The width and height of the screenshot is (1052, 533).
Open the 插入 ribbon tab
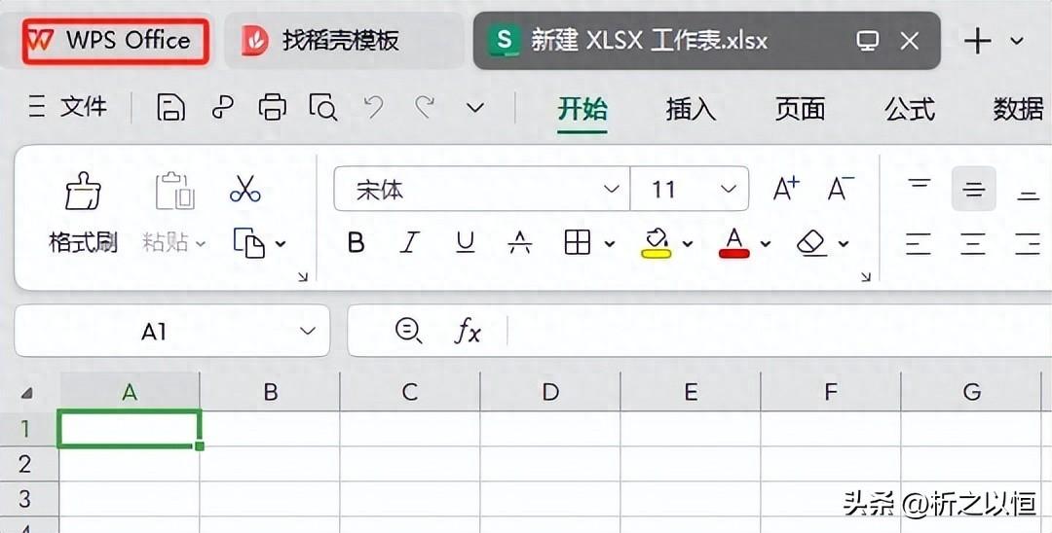tap(691, 109)
